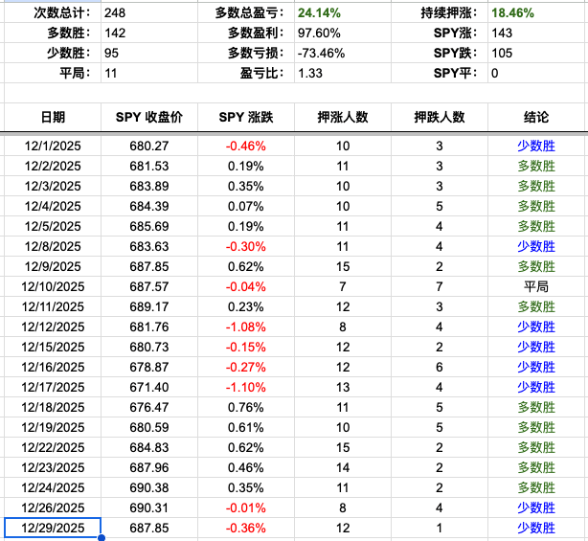This screenshot has width=588, height=541.
Task: Select the -0.46% change cell
Action: [x=246, y=146]
